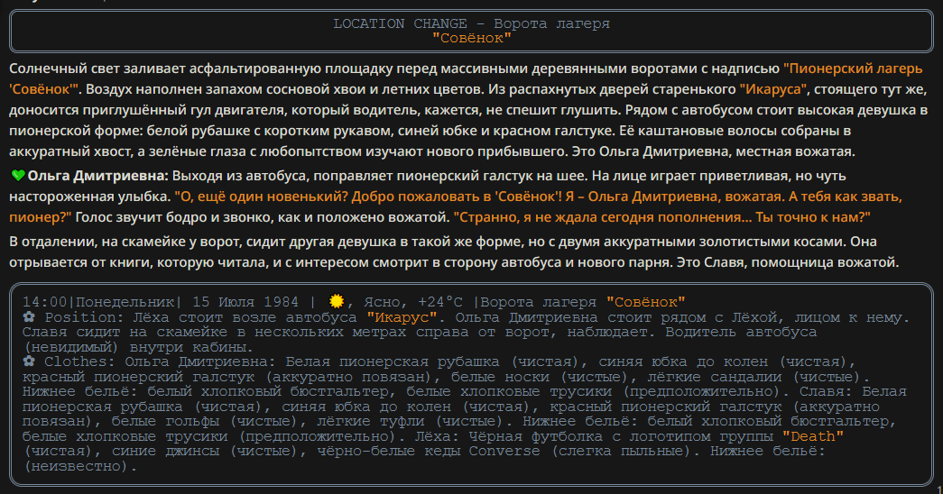
Task: Click the "Position:" label
Action: (x=85, y=316)
